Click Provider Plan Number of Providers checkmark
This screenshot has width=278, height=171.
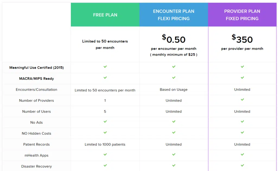(242, 100)
